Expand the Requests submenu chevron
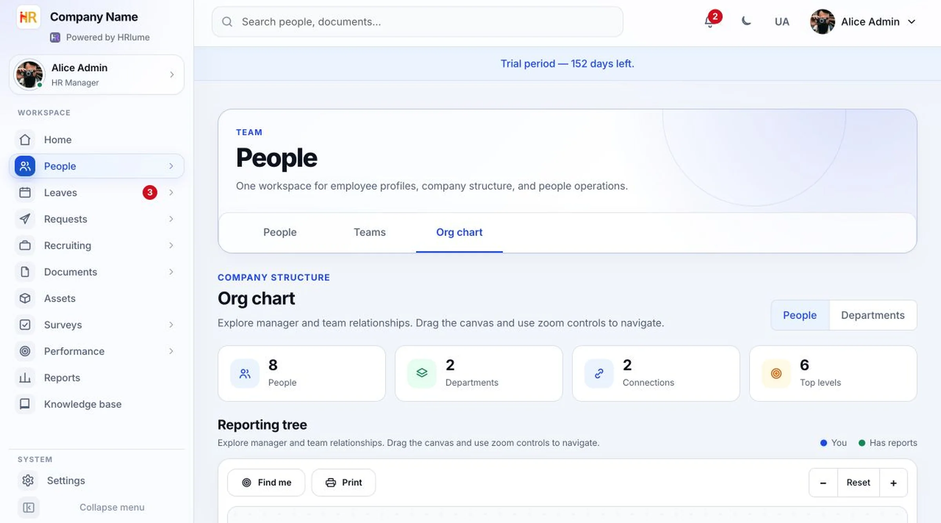 tap(171, 219)
